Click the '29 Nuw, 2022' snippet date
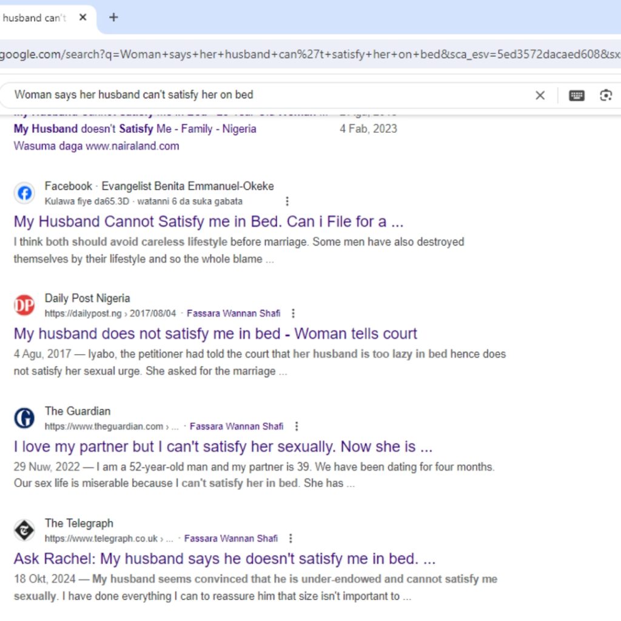 click(x=47, y=466)
